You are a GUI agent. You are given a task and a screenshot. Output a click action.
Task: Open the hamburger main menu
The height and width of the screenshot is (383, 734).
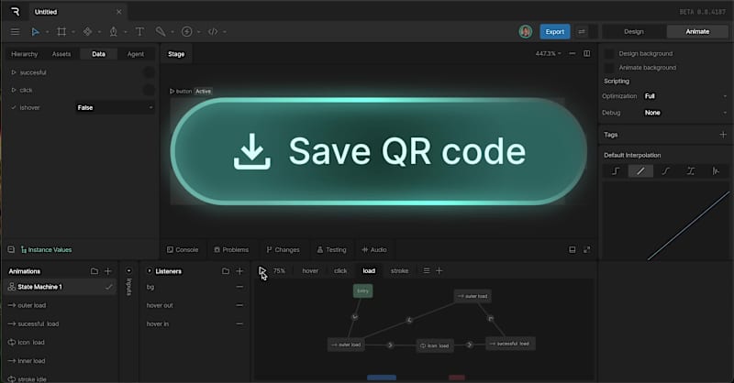point(15,32)
